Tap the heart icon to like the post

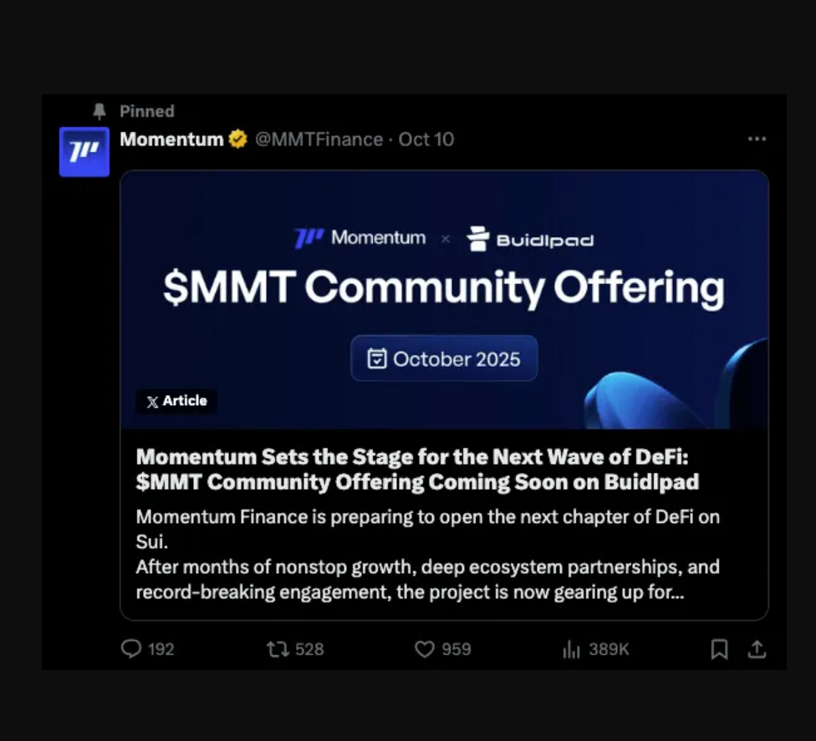tap(425, 649)
